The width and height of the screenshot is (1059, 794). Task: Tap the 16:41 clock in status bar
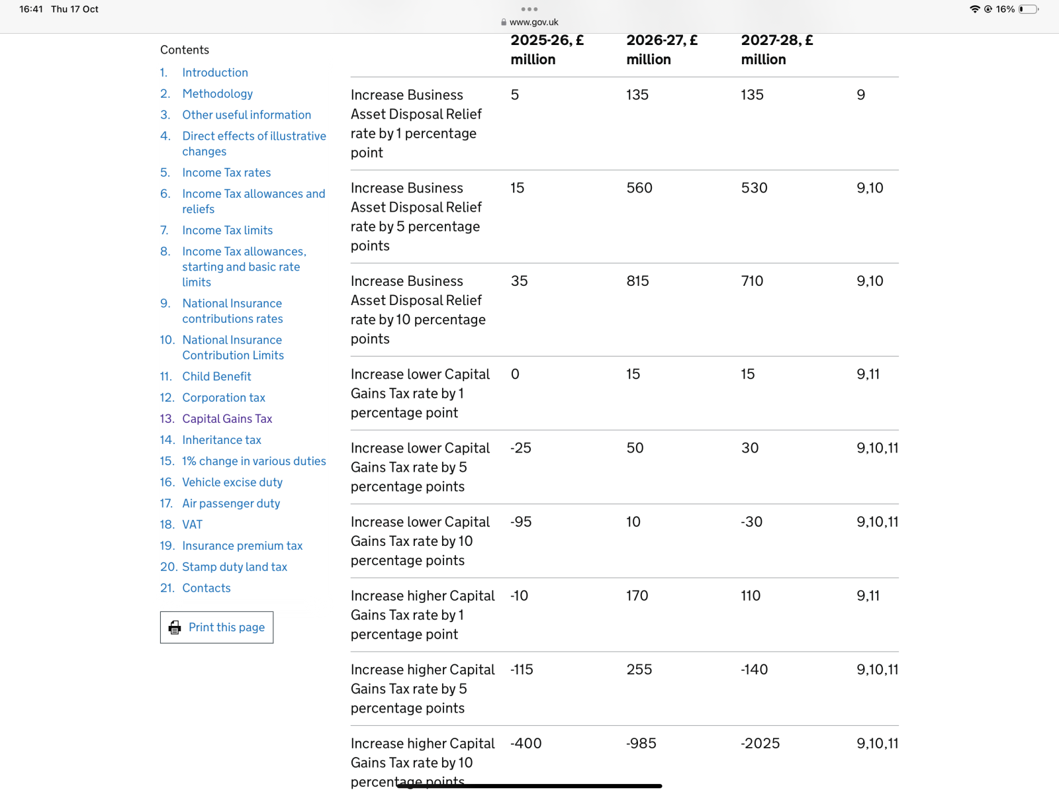[31, 9]
